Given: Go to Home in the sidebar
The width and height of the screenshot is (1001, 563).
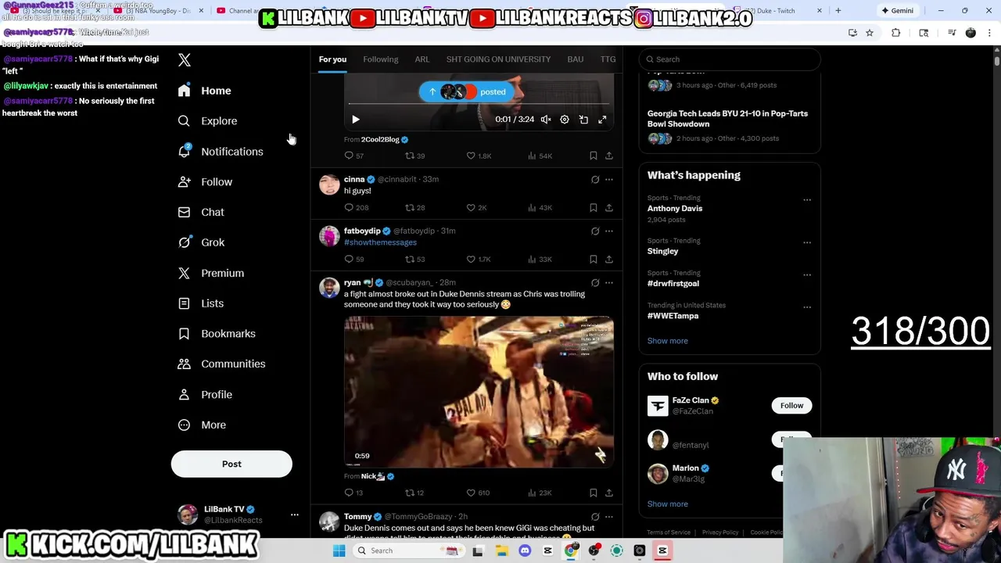Looking at the screenshot, I should [x=204, y=91].
